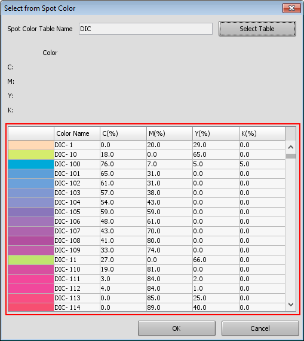Pick the DIC- 108 magenta-purple swatch
The height and width of the screenshot is (341, 304).
(31, 240)
